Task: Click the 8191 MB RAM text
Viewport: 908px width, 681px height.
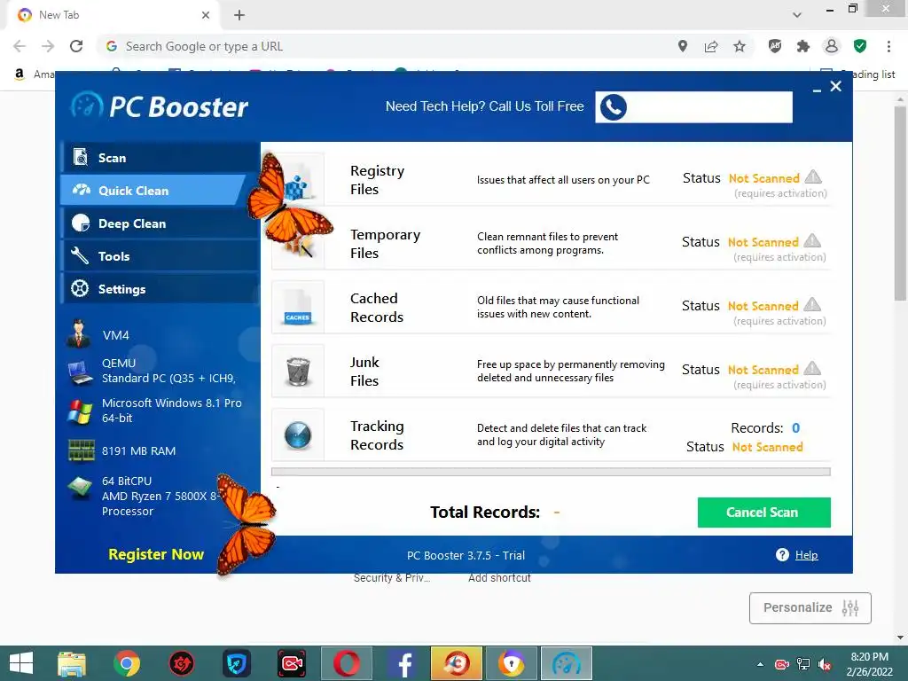Action: click(138, 450)
